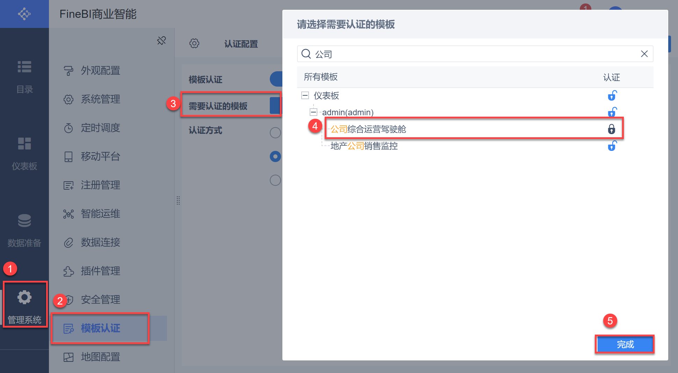
Task: Open 安全管理 security management
Action: tap(101, 300)
